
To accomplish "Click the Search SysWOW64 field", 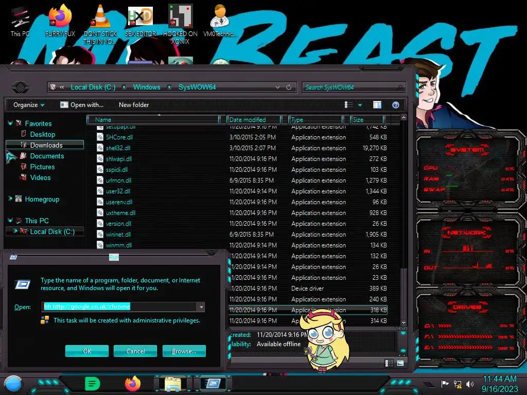I will (354, 87).
